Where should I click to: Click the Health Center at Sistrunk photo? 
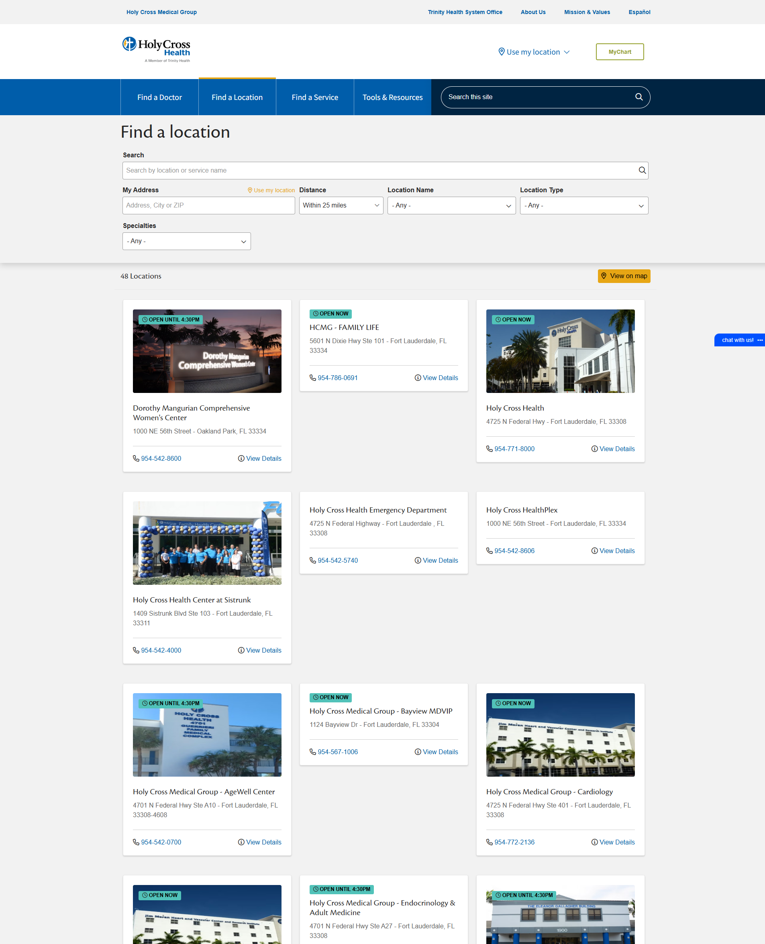[x=207, y=543]
